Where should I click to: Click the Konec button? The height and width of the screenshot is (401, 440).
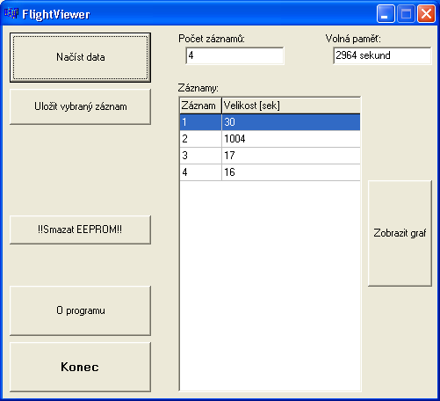point(80,367)
